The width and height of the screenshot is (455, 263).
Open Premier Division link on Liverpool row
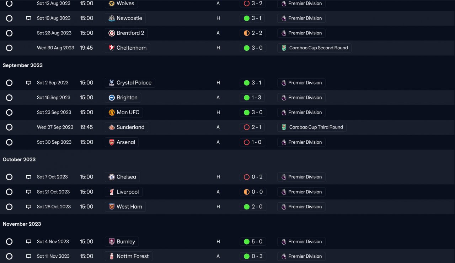tap(305, 192)
